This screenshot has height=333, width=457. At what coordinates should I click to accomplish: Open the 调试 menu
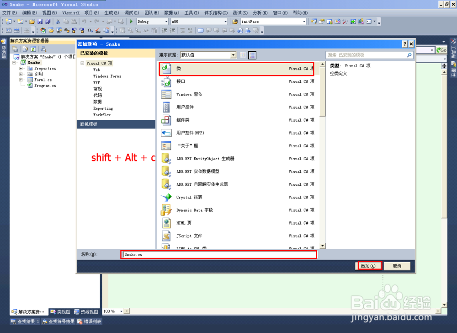(132, 12)
